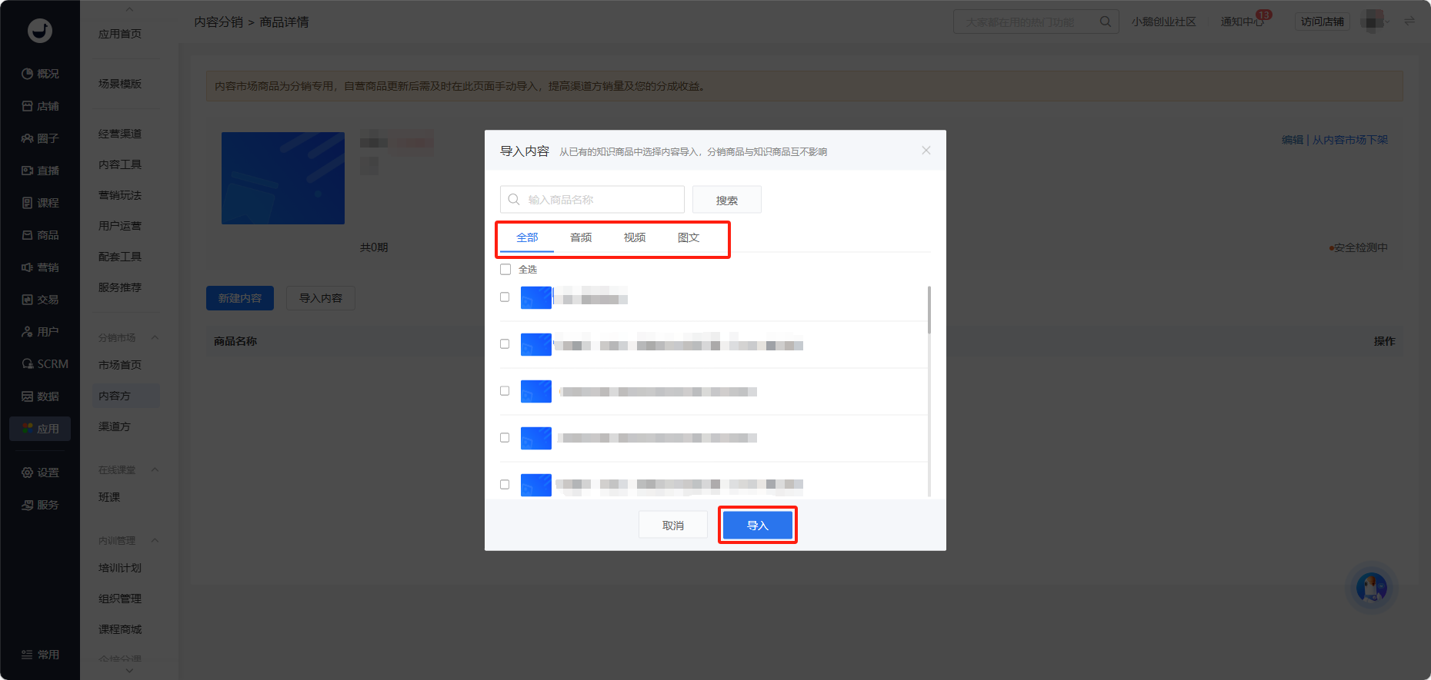
Task: Click the 搜索 button in the dialog
Action: 727,200
